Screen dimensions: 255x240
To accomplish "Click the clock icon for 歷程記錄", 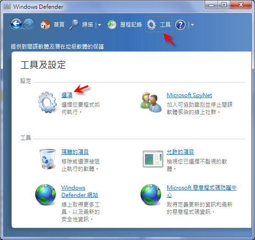I will pos(112,25).
